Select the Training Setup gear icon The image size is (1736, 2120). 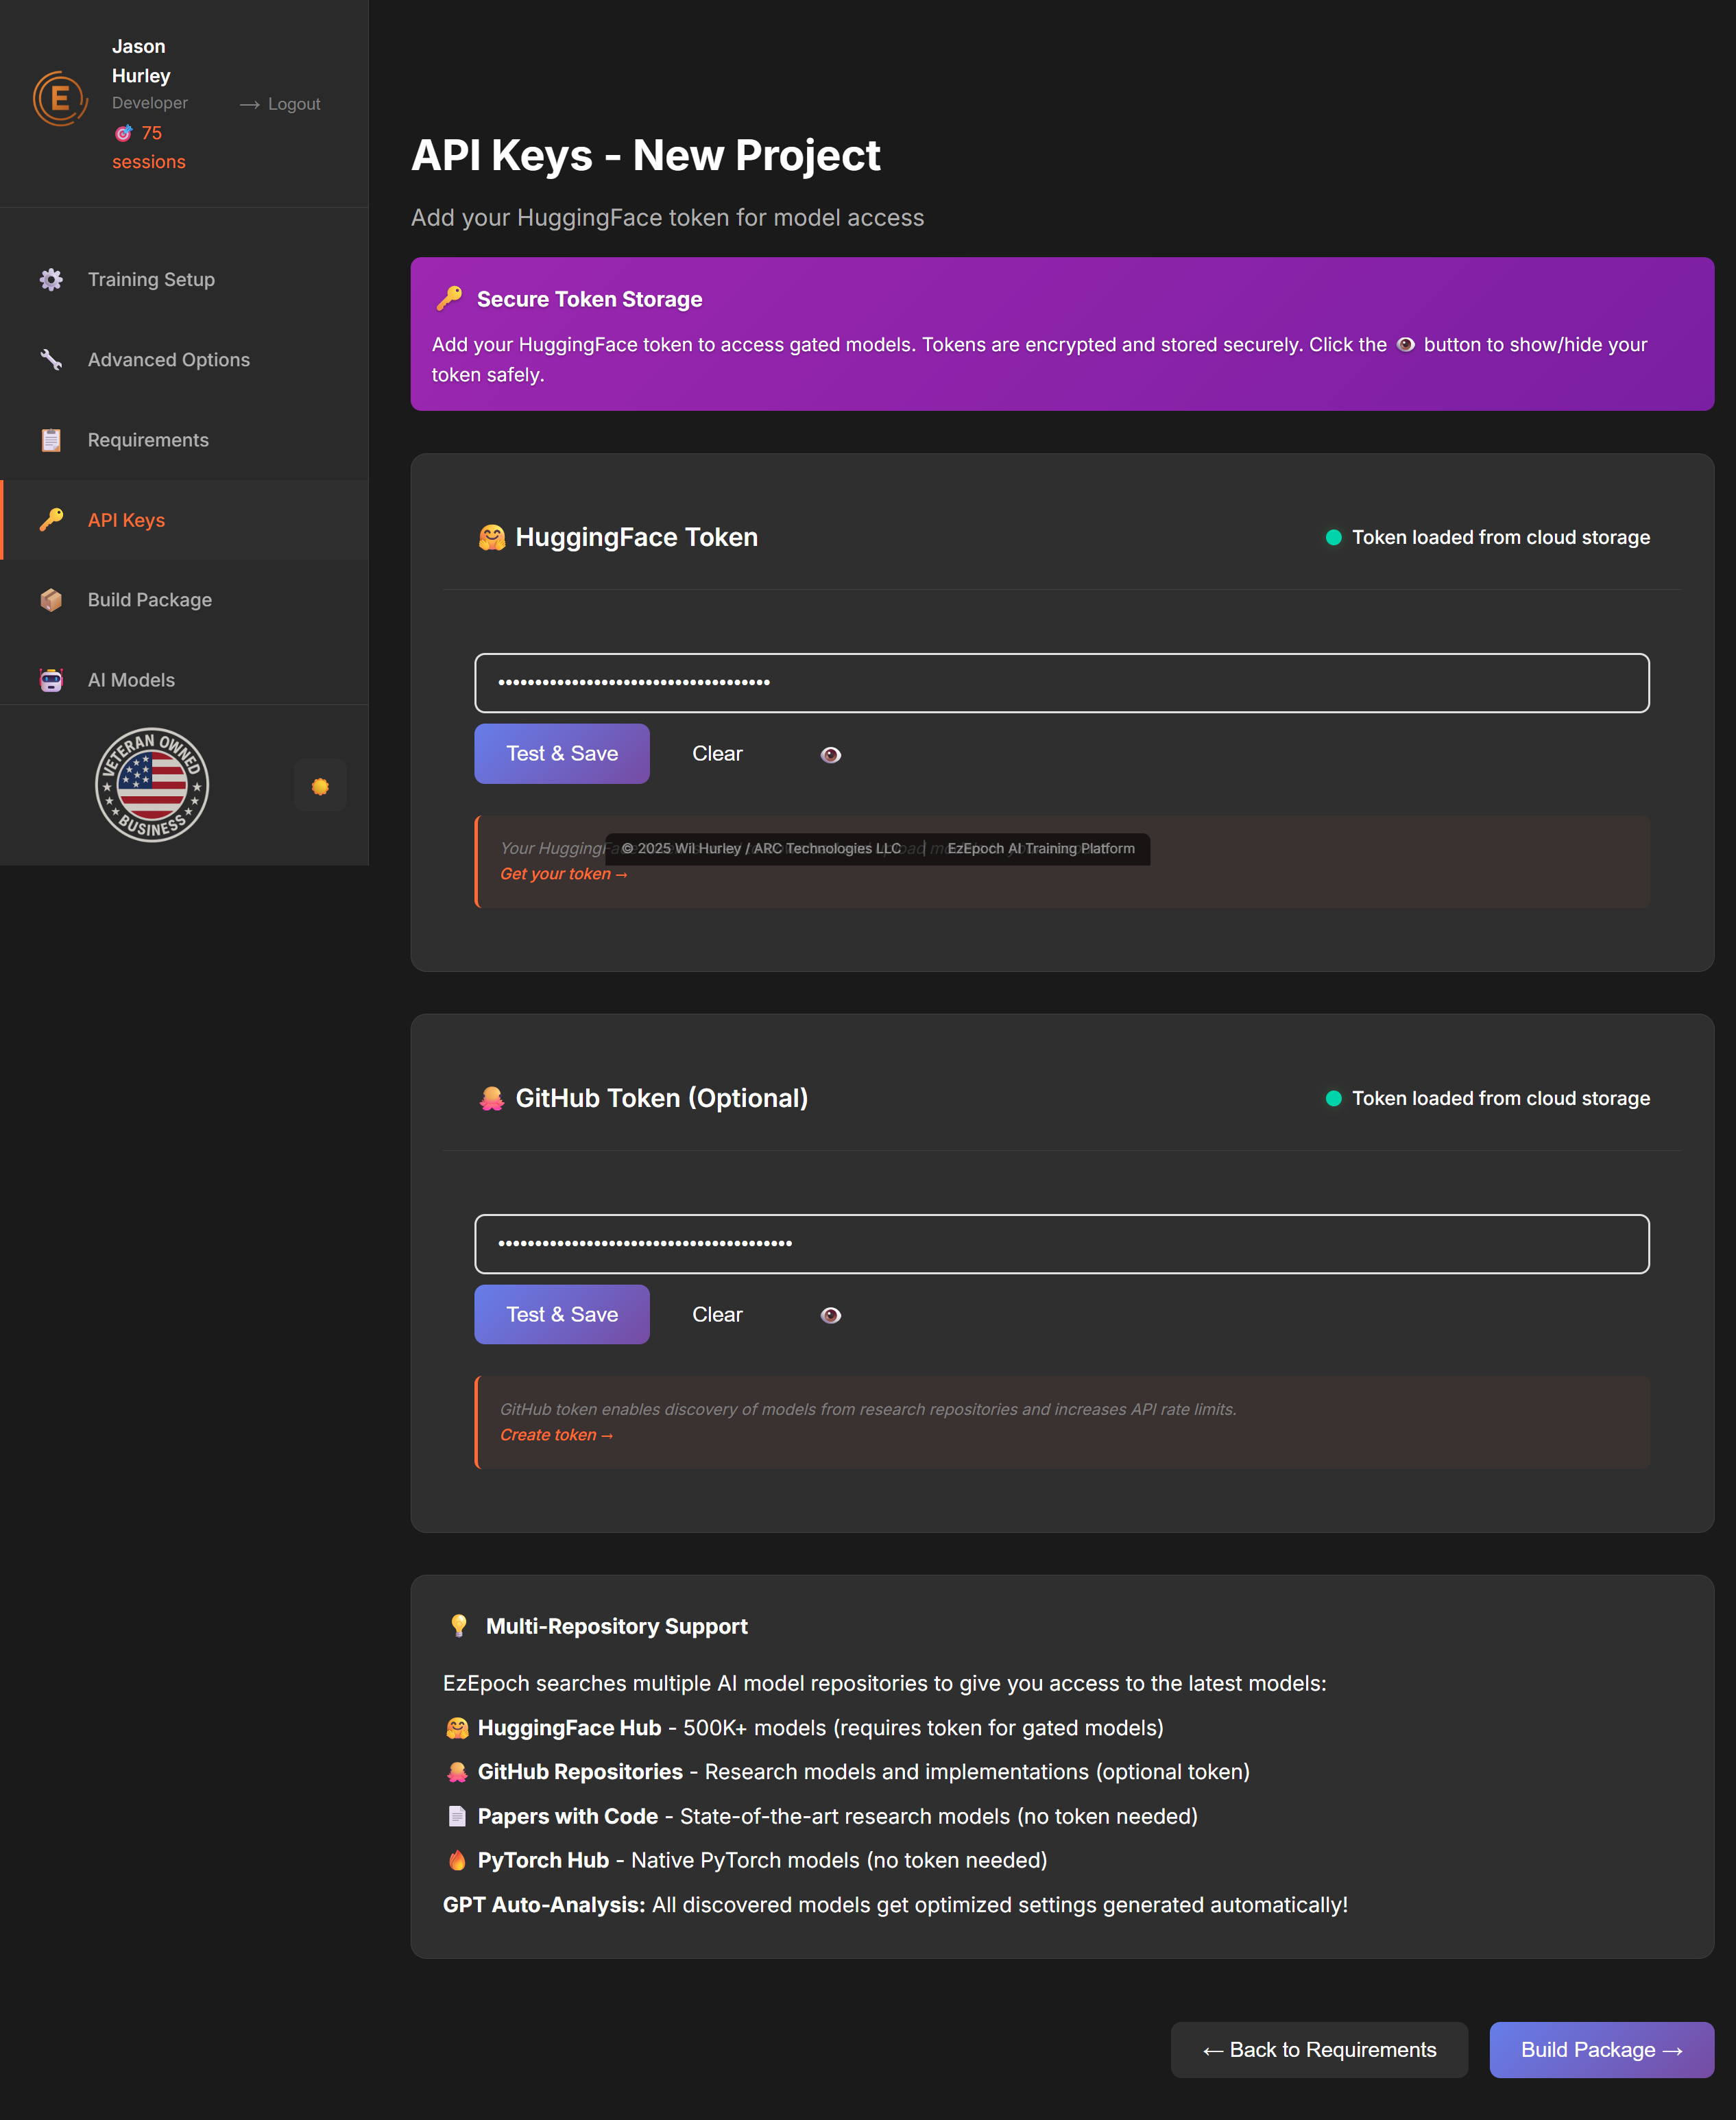(x=51, y=280)
